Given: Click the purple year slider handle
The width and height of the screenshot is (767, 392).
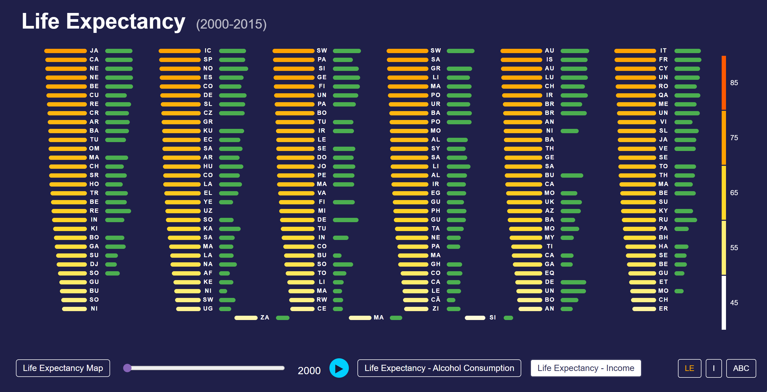Looking at the screenshot, I should pyautogui.click(x=127, y=368).
